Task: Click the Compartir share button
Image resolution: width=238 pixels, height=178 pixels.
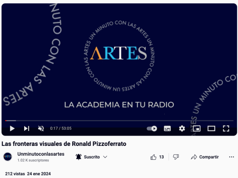Action: [205, 157]
